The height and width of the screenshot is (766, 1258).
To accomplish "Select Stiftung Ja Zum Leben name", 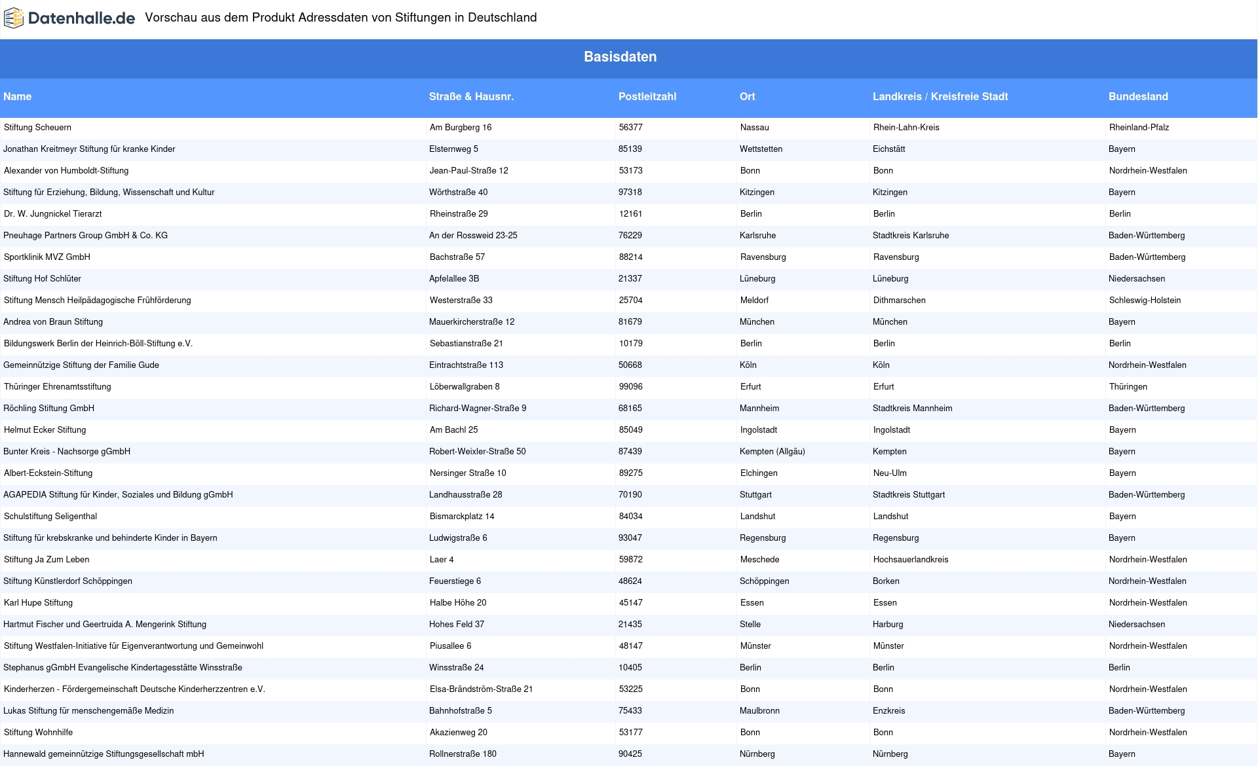I will pyautogui.click(x=47, y=560).
